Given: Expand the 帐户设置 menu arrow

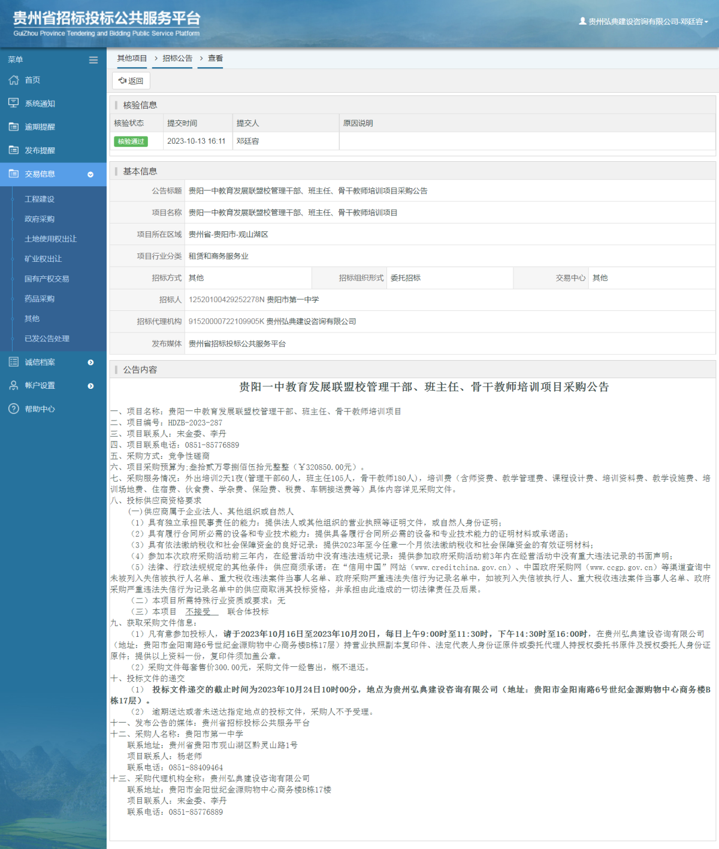Looking at the screenshot, I should tap(91, 386).
